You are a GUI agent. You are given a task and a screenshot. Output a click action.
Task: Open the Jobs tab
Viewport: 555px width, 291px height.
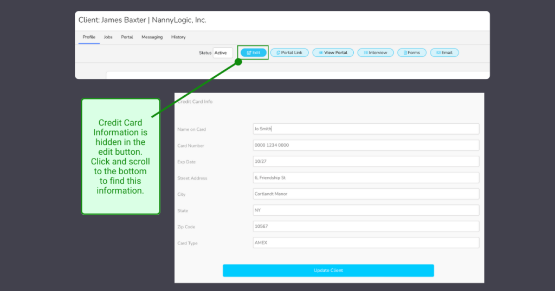coord(108,37)
